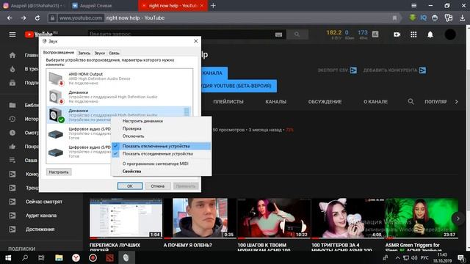Open the YouTube apps grid icon
The width and height of the screenshot is (470, 264).
pyautogui.click(x=413, y=34)
